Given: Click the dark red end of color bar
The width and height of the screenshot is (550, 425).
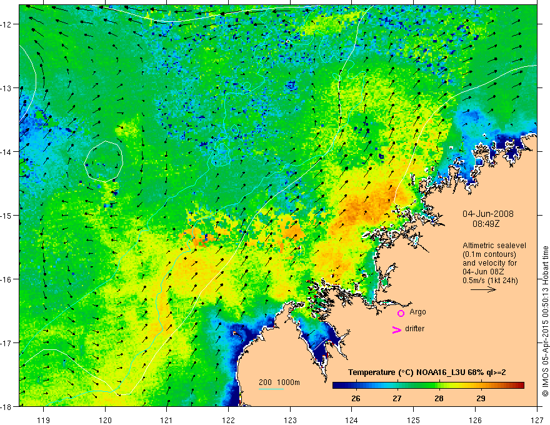Looking at the screenshot, I should [520, 385].
